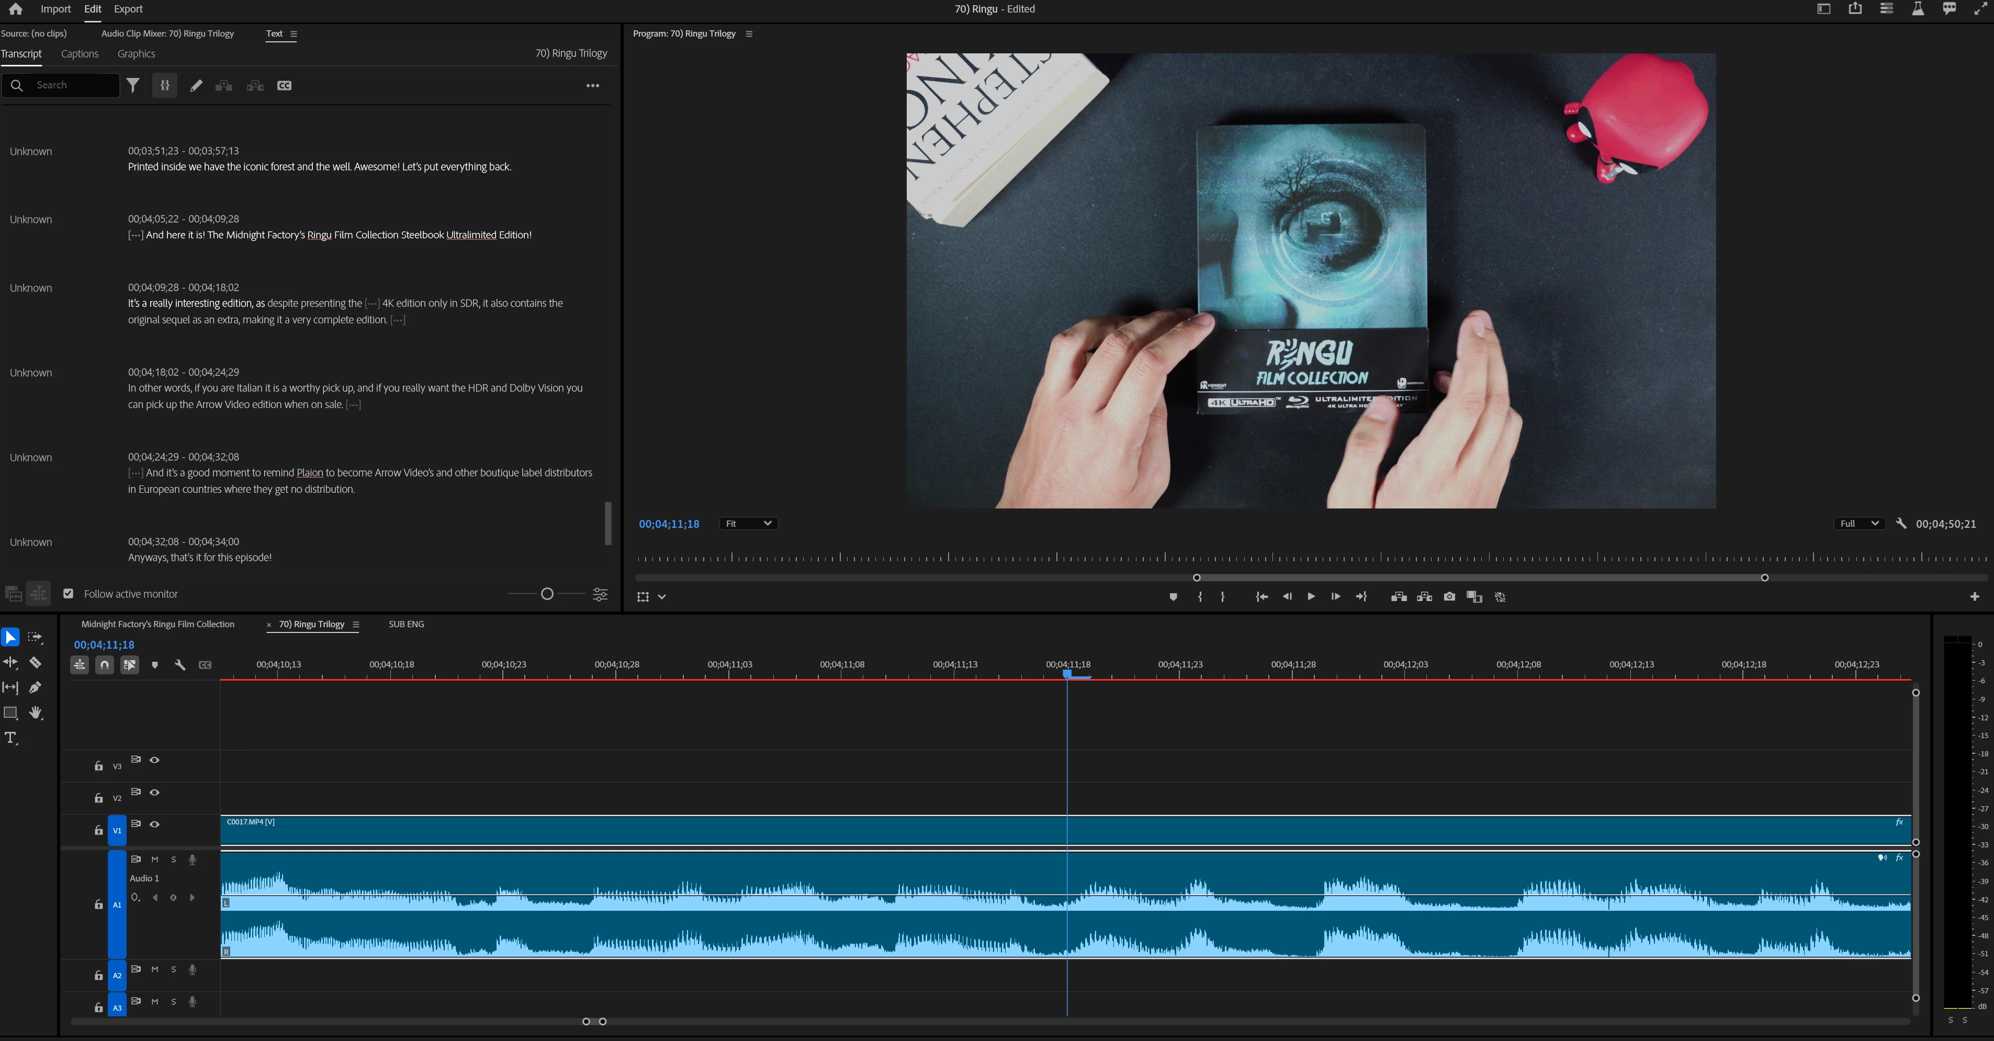Open the Export workspace

click(128, 9)
